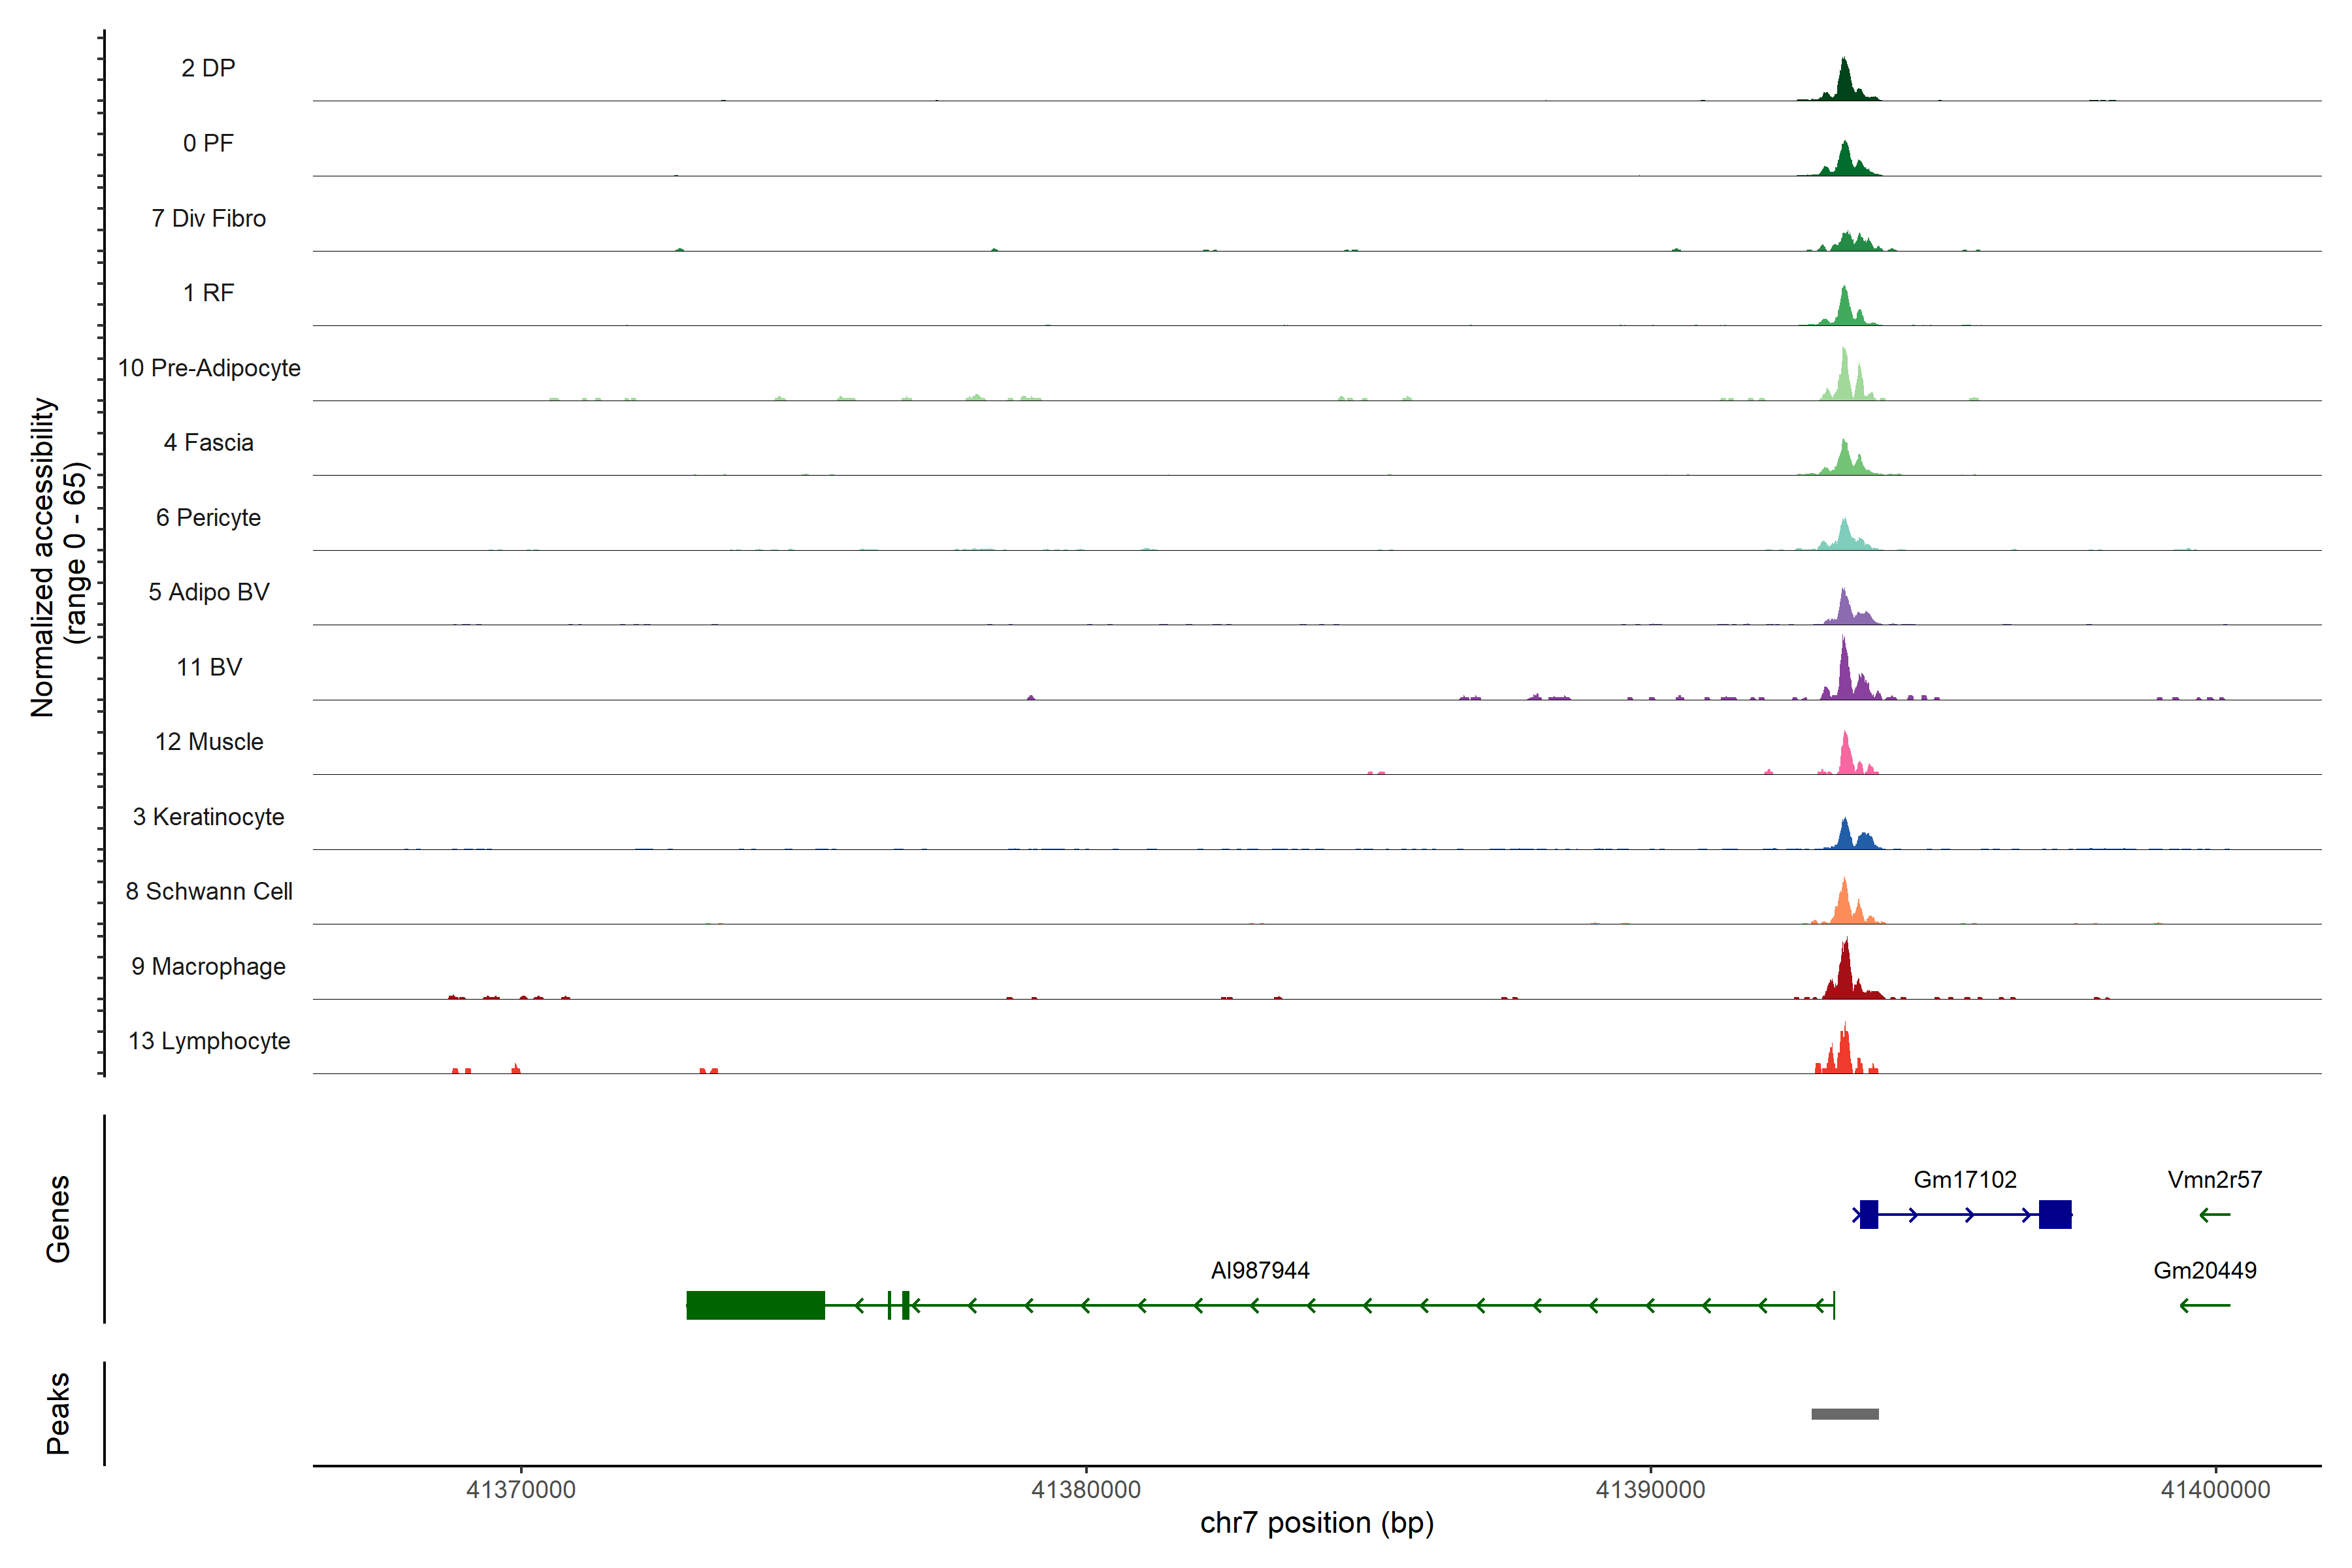
Task: Click the 41370000 x-axis tick label
Action: coord(521,1490)
